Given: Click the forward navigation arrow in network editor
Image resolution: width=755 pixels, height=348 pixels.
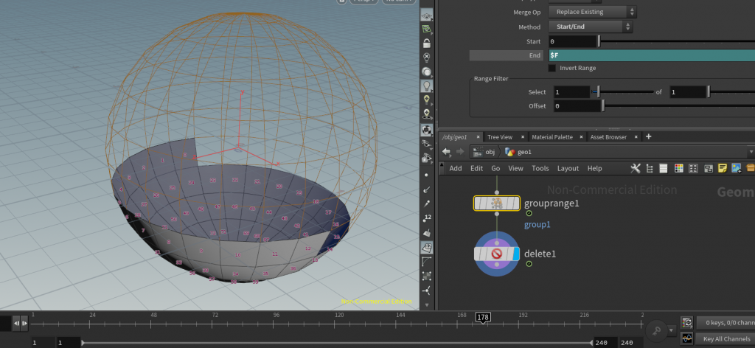Looking at the screenshot, I should pos(459,152).
